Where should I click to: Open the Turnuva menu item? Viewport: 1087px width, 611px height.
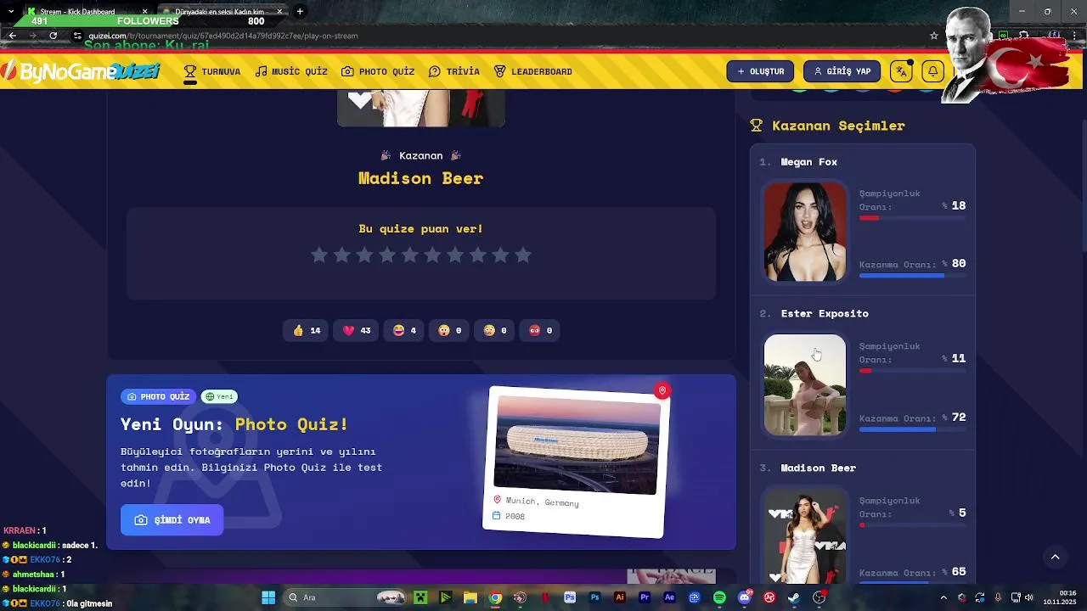(x=212, y=71)
